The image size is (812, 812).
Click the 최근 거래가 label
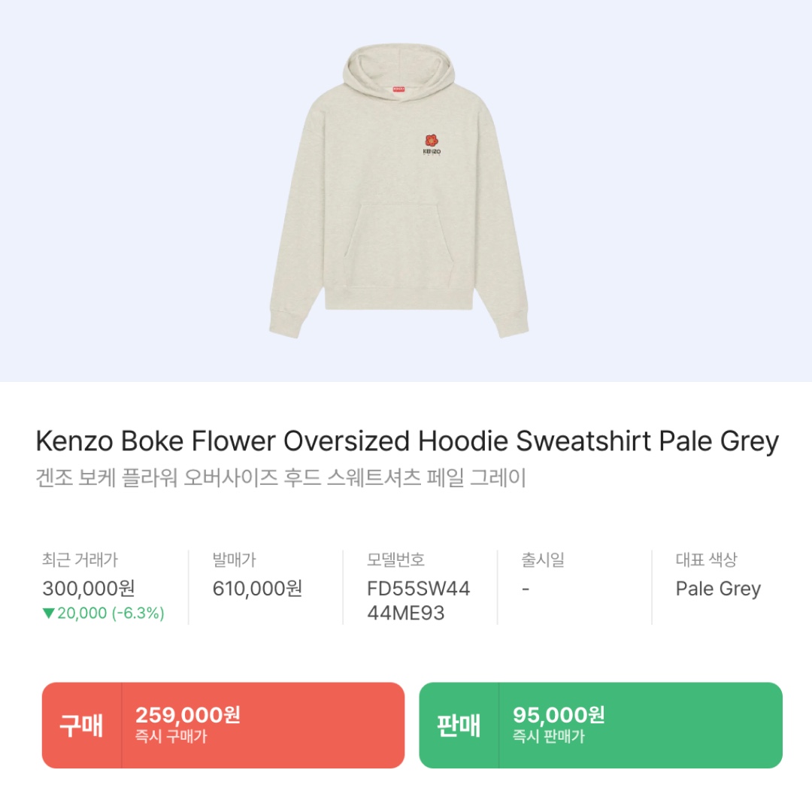tap(80, 560)
